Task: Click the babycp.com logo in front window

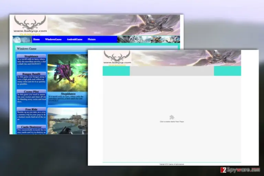Action: tap(117, 58)
